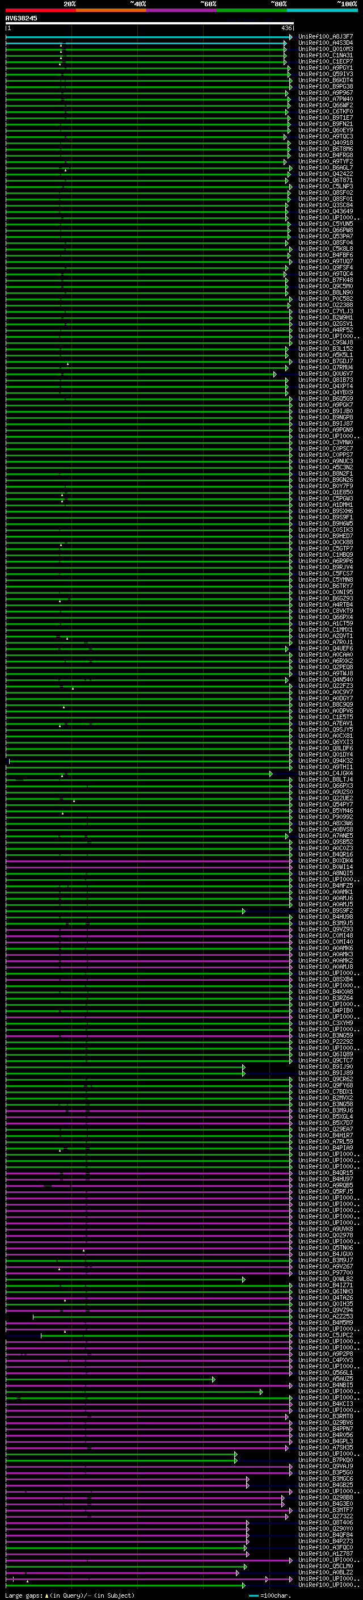Open hit UniRef100_A8J3F7
The width and height of the screenshot is (363, 1600).
click(x=326, y=37)
